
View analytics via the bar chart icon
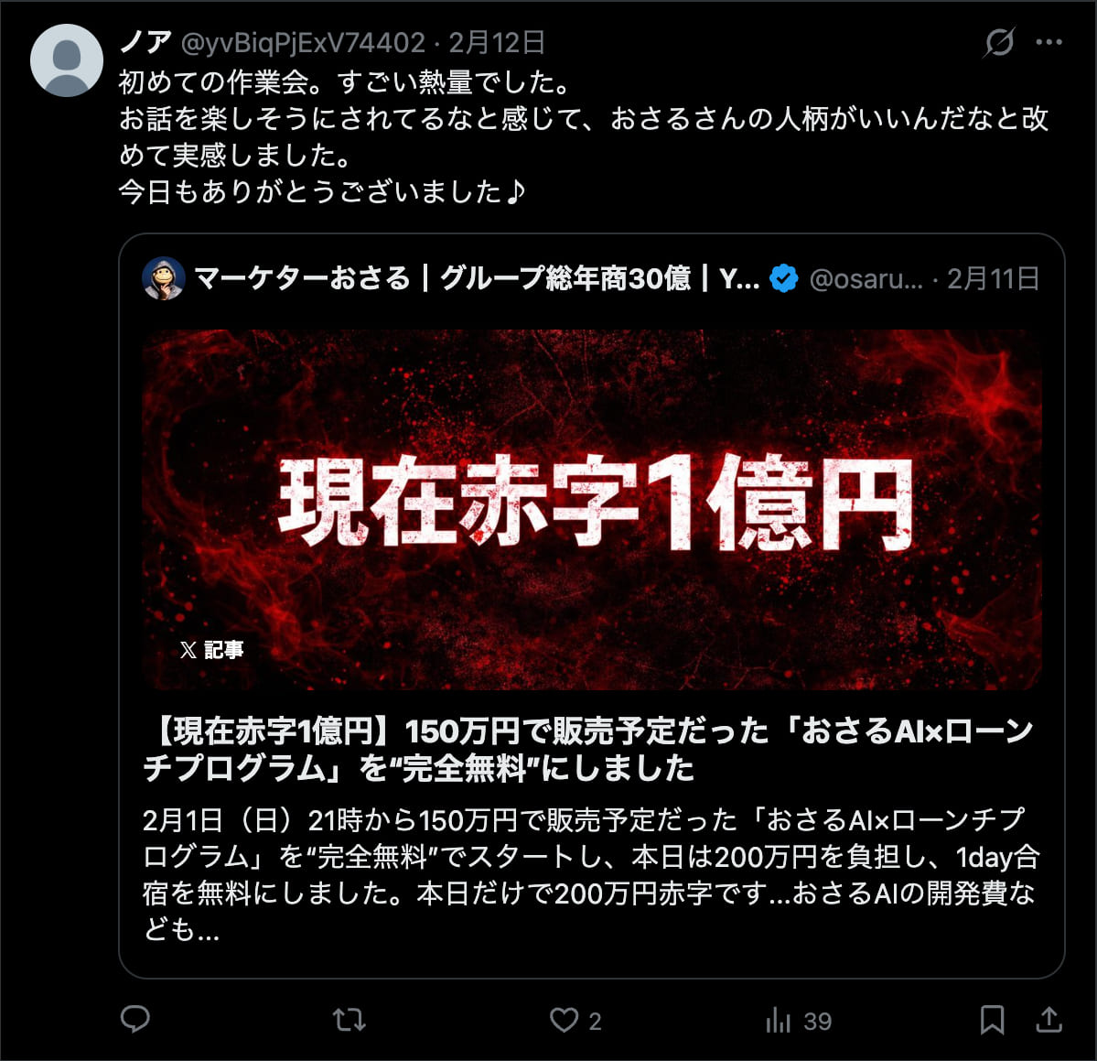[x=778, y=1020]
